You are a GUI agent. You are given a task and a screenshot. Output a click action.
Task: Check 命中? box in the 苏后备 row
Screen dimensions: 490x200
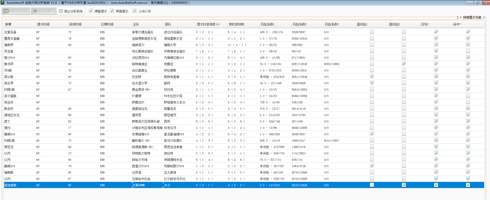pos(468,51)
